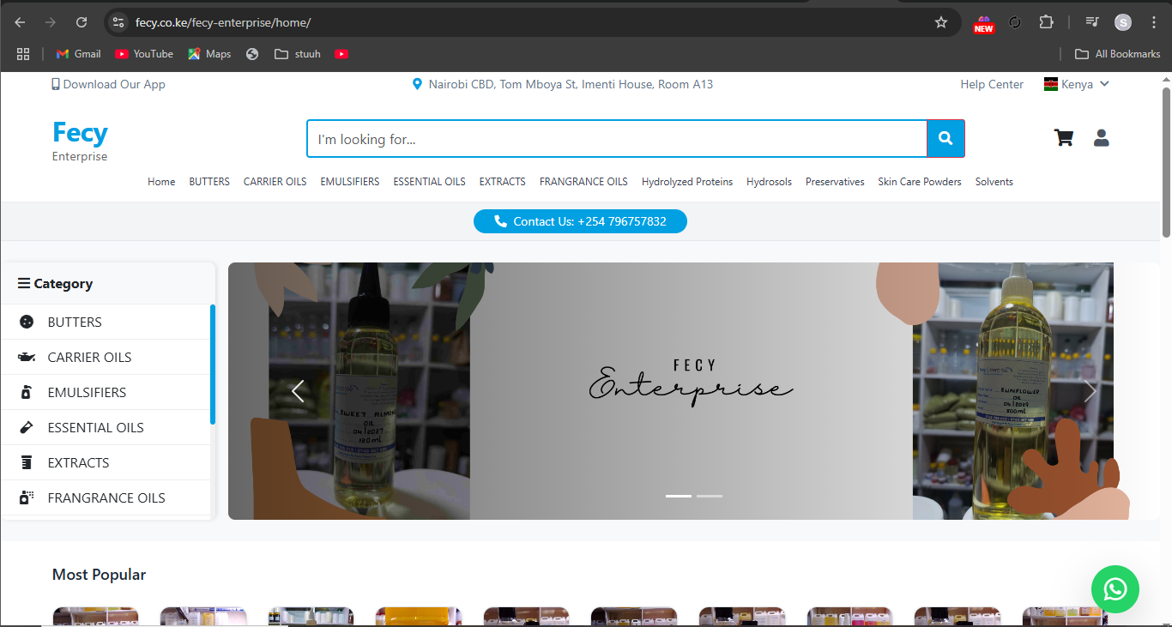Expand the Kenya country dropdown
Image resolution: width=1172 pixels, height=627 pixels.
(1077, 84)
